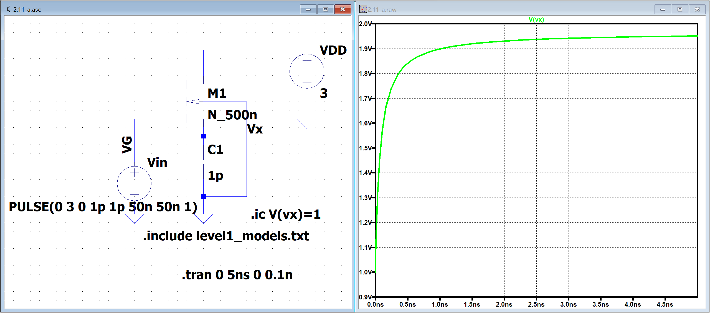Click the Vin pulse voltage source symbol
This screenshot has width=710, height=313.
pyautogui.click(x=134, y=183)
